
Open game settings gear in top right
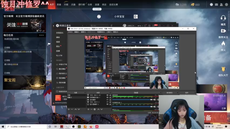click(x=227, y=5)
